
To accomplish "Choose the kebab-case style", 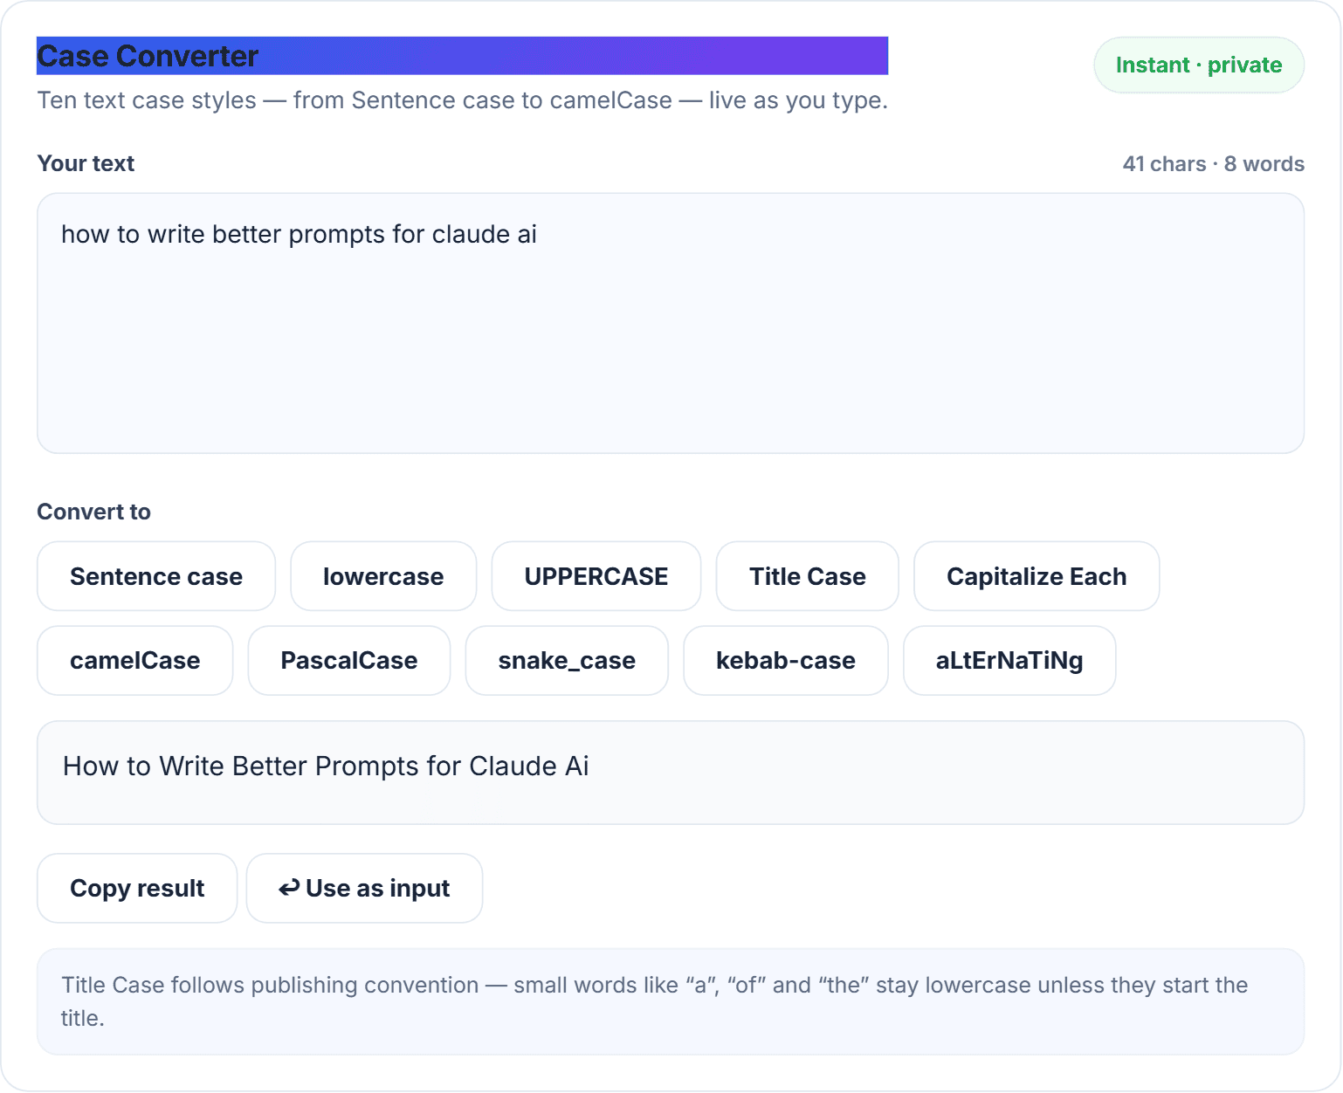I will click(x=786, y=660).
